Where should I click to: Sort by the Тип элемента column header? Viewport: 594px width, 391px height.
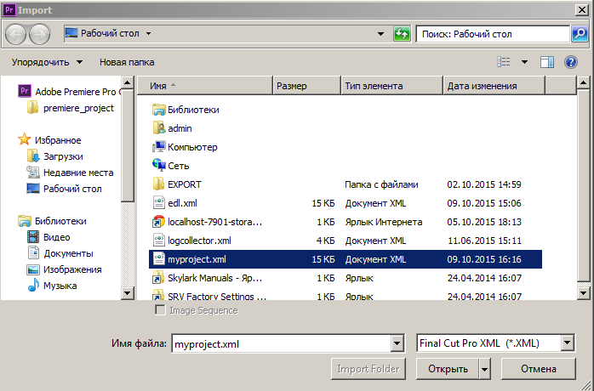click(392, 86)
